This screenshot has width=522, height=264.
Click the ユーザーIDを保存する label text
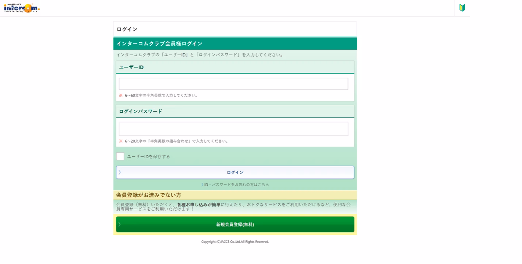[149, 156]
